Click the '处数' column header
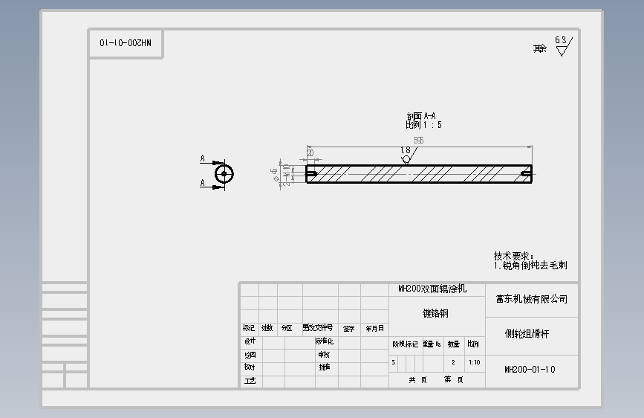Viewport: 644px width, 418px height. point(267,328)
